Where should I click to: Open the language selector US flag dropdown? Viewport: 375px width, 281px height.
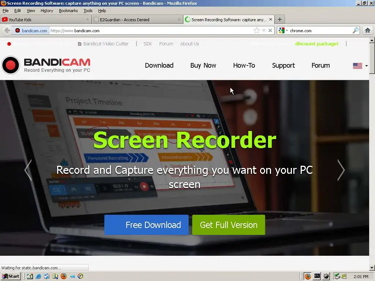click(360, 65)
